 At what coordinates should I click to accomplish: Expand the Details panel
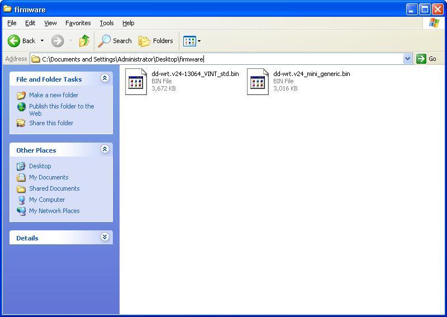tap(105, 237)
